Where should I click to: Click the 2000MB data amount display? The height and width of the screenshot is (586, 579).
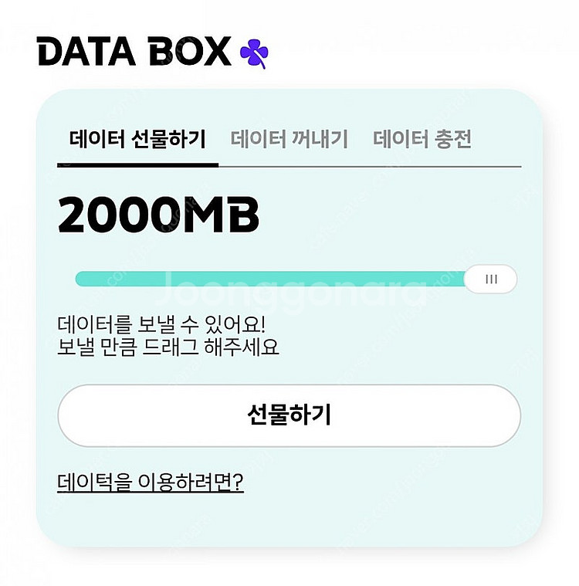point(158,215)
